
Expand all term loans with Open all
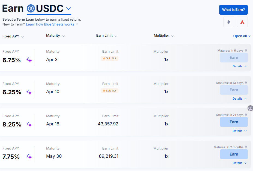click(242, 36)
